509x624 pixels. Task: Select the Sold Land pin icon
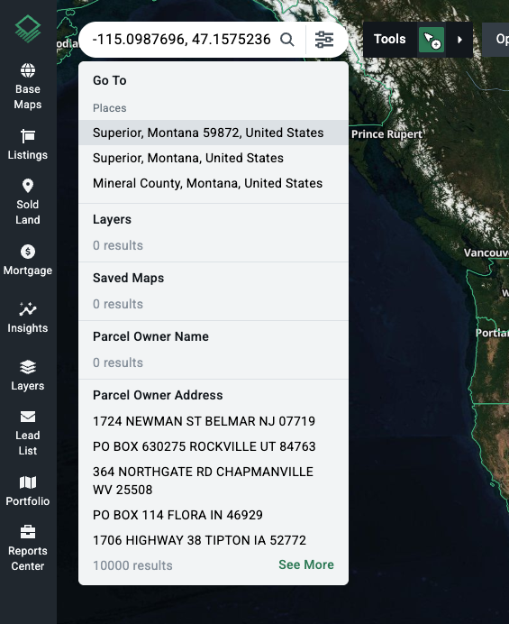click(x=28, y=186)
